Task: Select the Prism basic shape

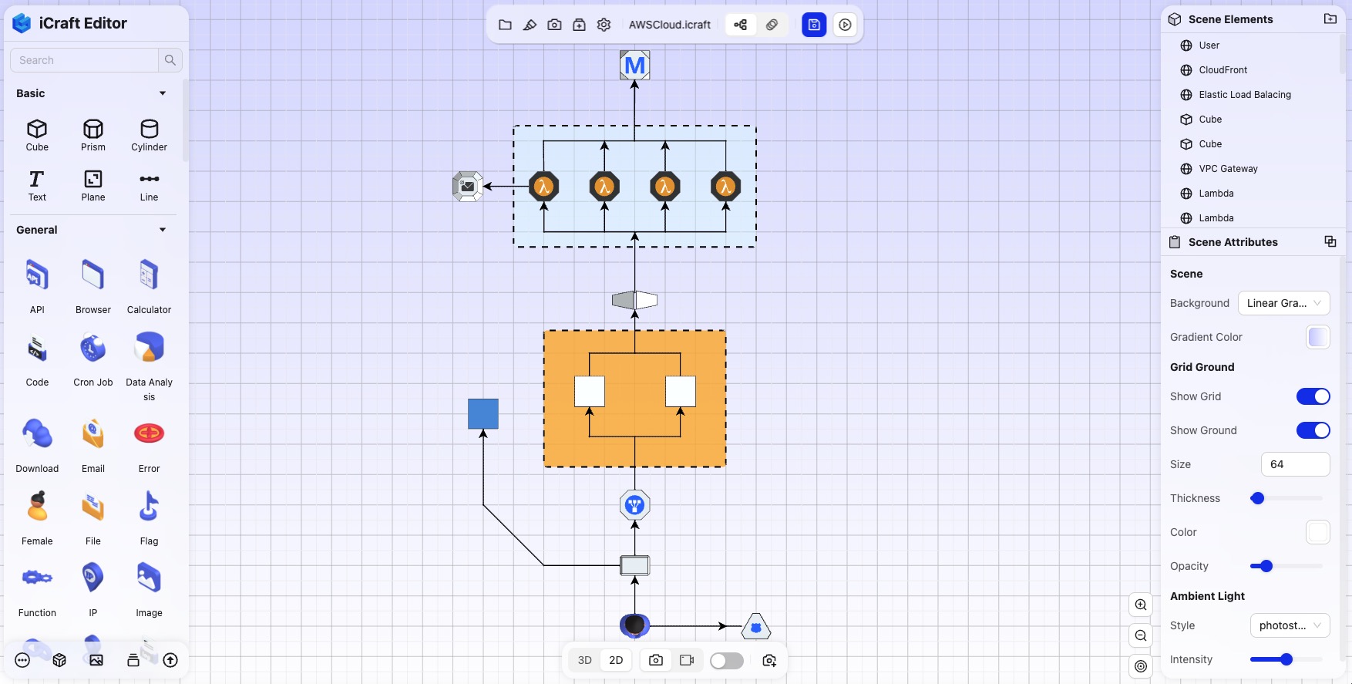Action: coord(93,136)
